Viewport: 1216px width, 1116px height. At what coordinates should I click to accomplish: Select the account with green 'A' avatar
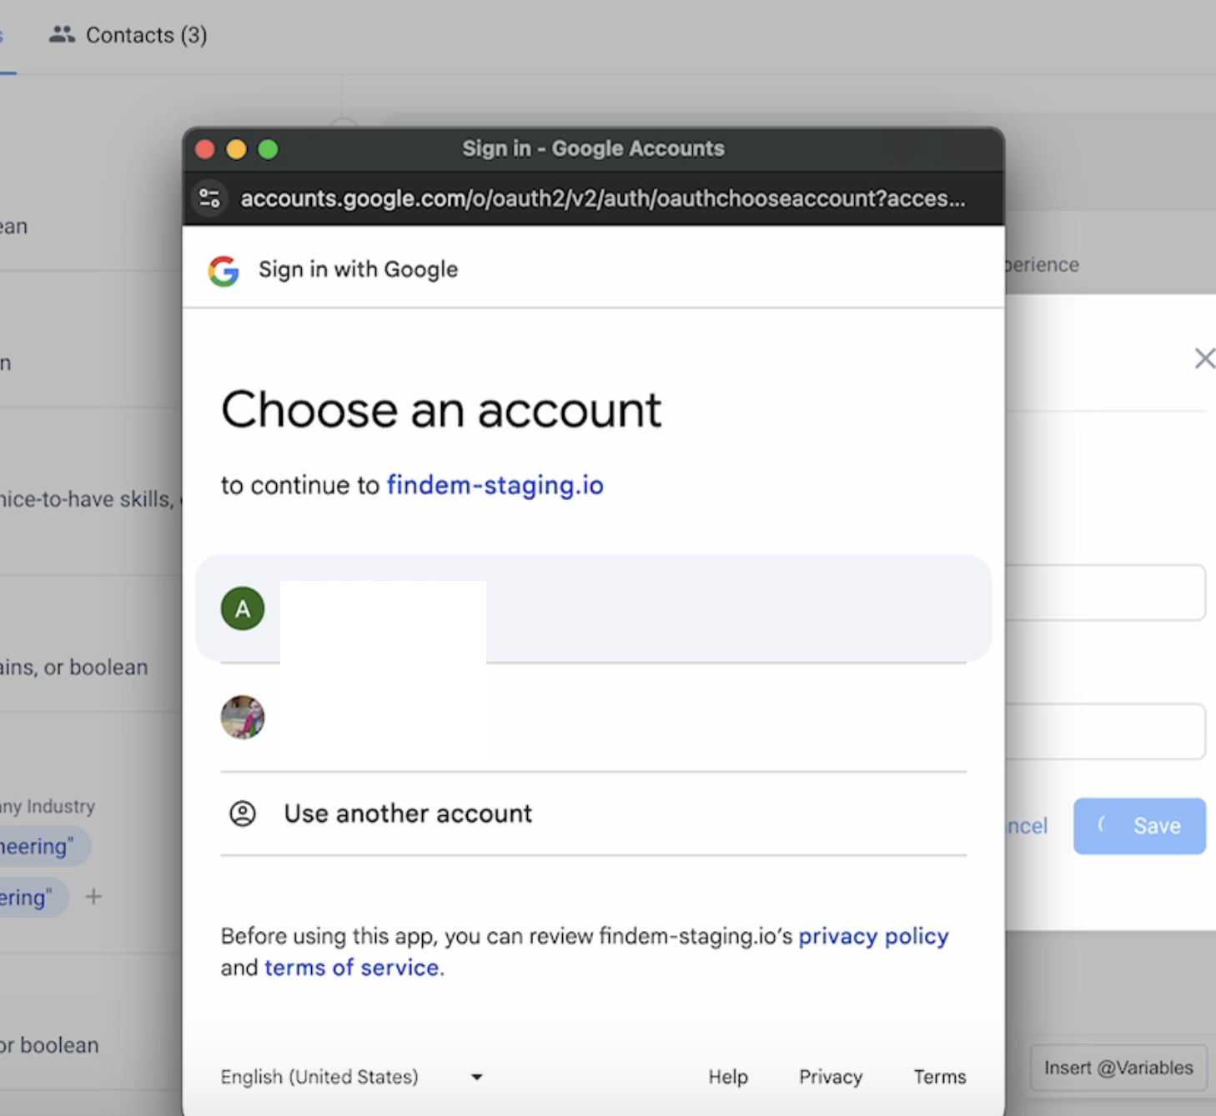(592, 608)
